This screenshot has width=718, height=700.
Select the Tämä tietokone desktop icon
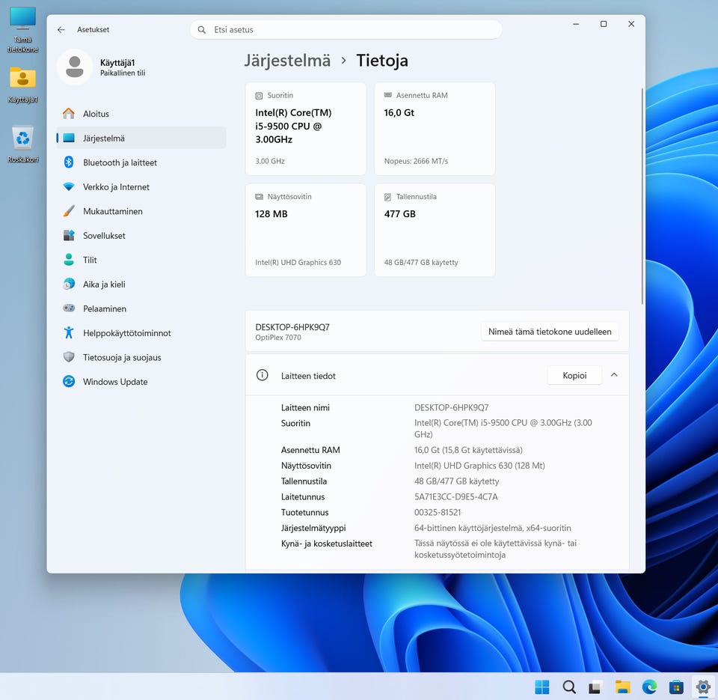click(x=22, y=30)
